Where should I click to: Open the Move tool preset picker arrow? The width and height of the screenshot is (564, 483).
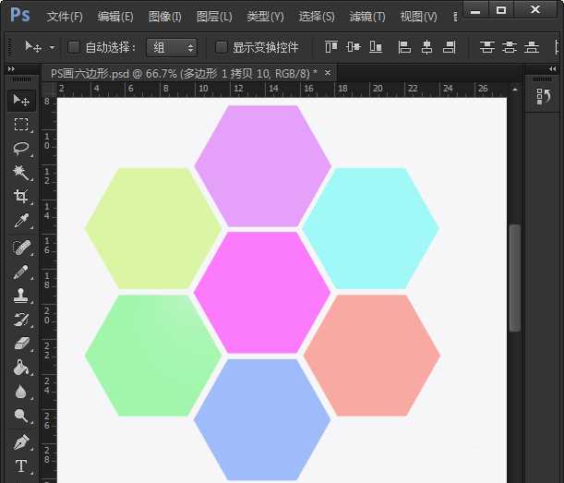point(52,47)
